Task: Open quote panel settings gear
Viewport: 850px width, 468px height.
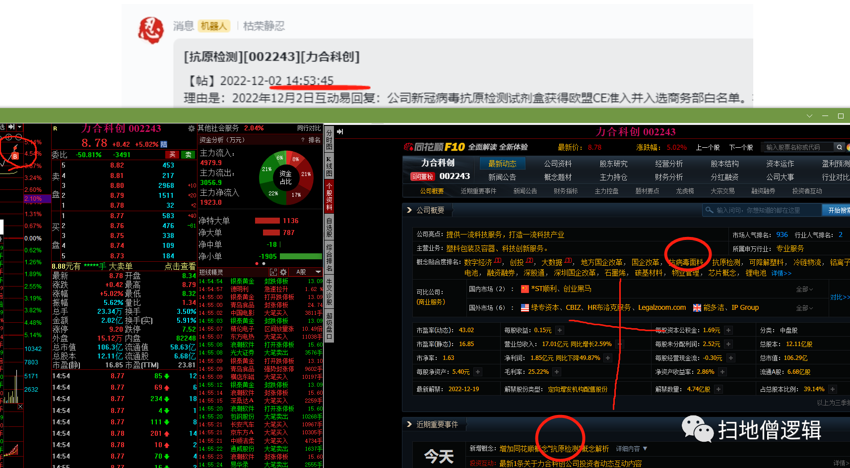Action: (191, 128)
